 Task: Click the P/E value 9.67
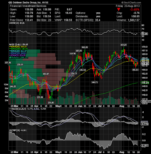point(69,10)
